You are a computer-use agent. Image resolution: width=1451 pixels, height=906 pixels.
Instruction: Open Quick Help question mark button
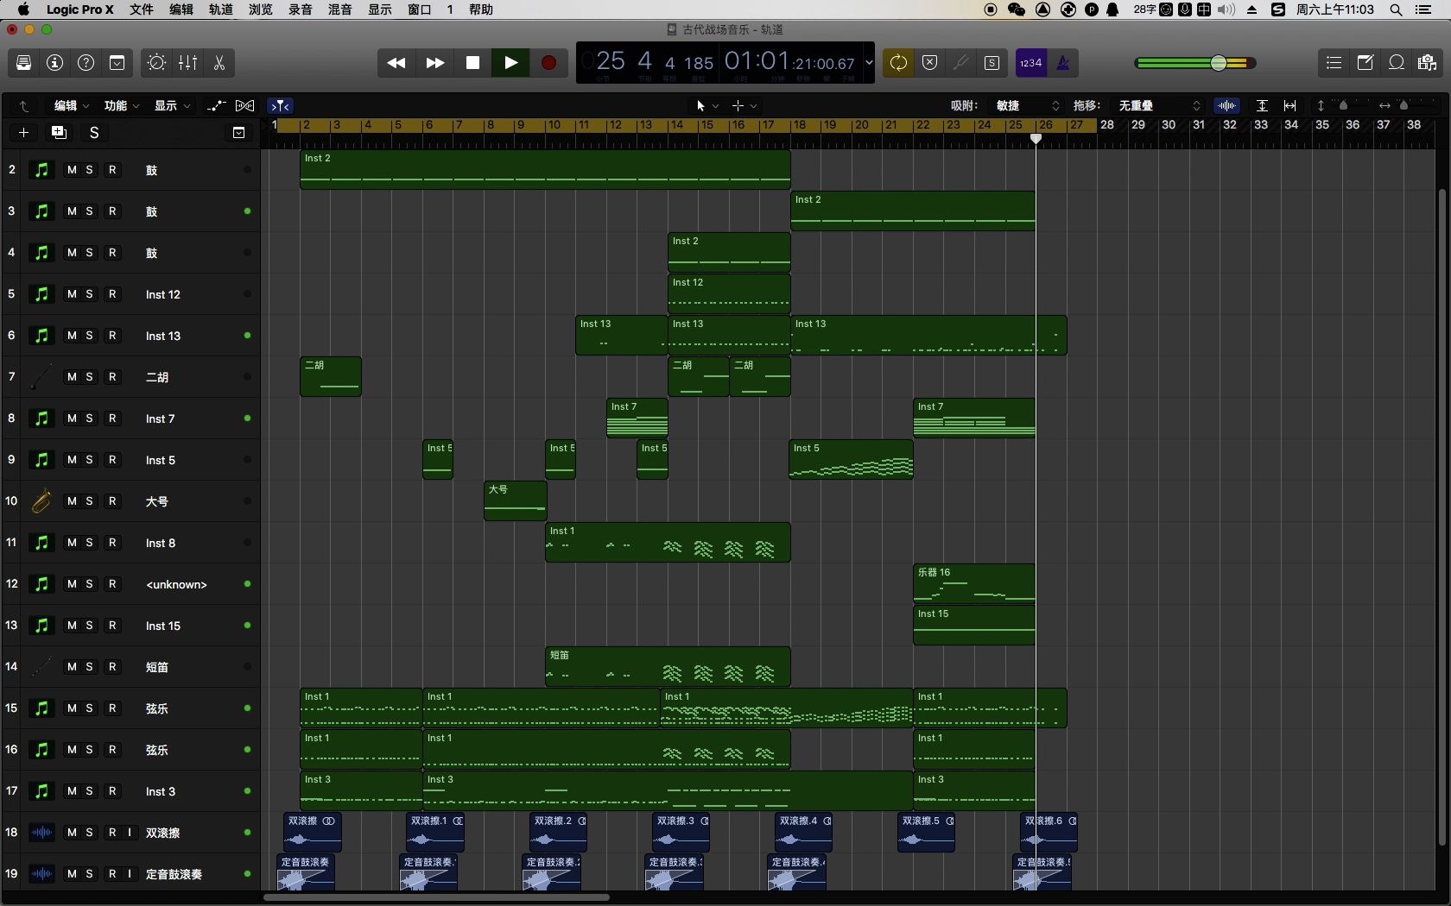[86, 63]
